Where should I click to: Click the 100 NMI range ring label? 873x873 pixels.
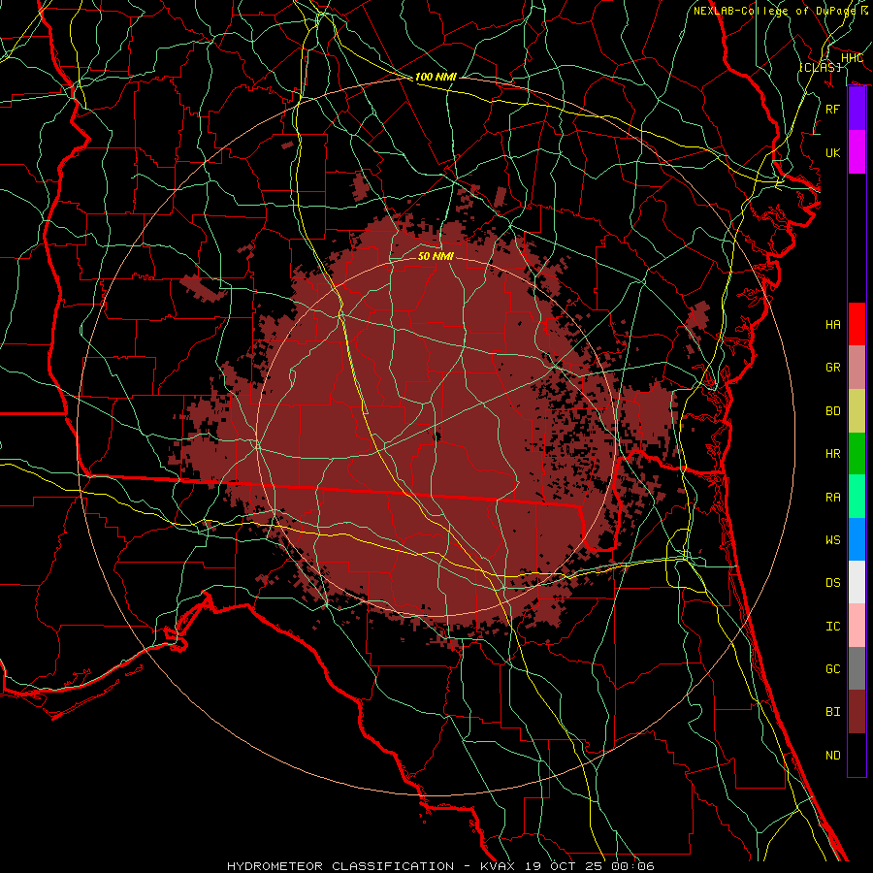point(436,77)
